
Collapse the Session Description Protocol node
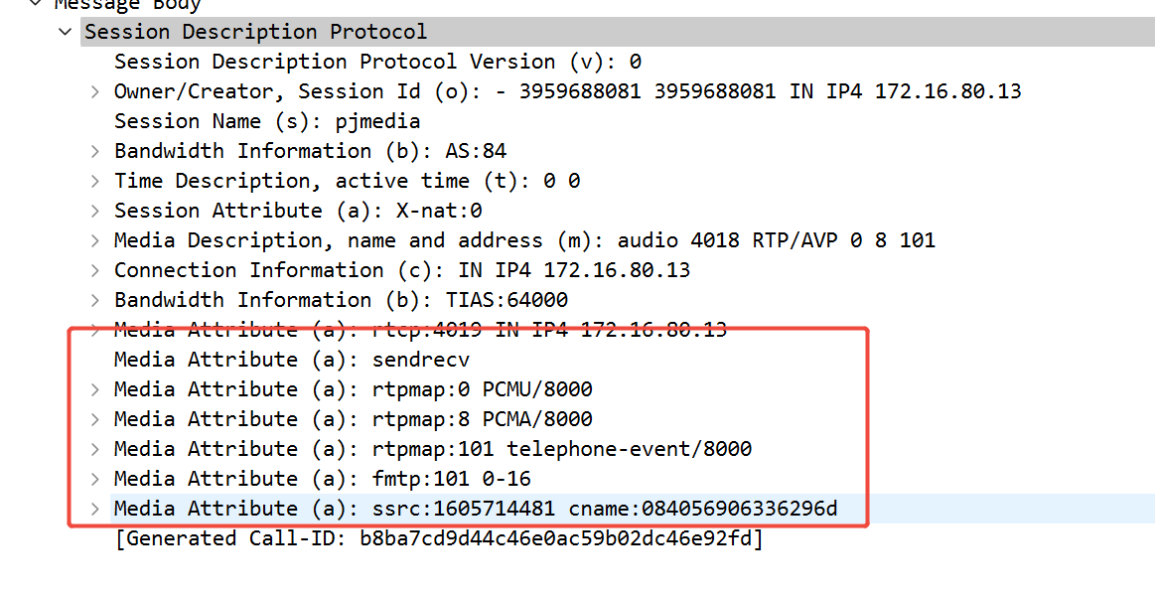66,32
